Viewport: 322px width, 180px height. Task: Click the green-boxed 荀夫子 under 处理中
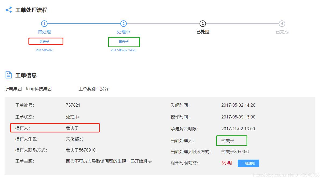click(x=124, y=42)
